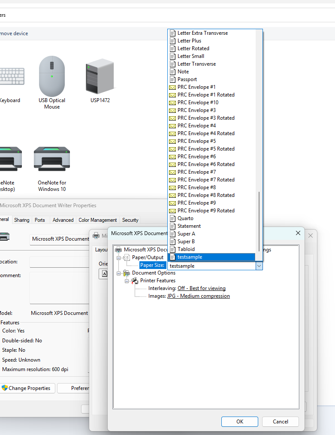This screenshot has width=335, height=435.
Task: Select the highlighted testsample list entry
Action: tap(211, 257)
